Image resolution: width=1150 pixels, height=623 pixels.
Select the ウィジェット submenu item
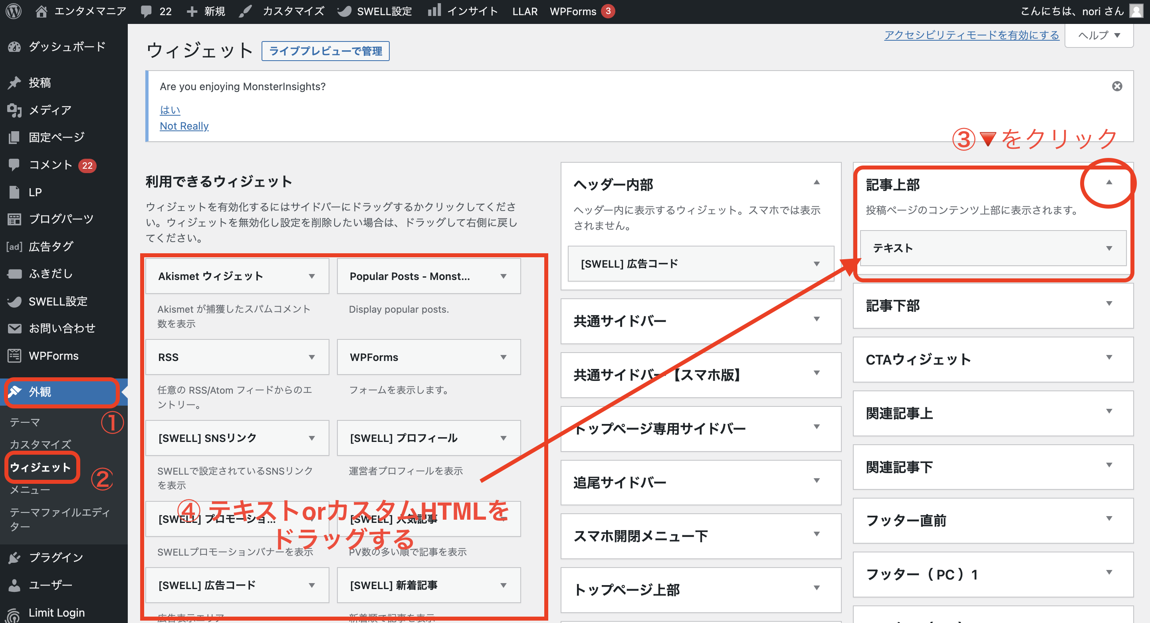click(x=41, y=467)
